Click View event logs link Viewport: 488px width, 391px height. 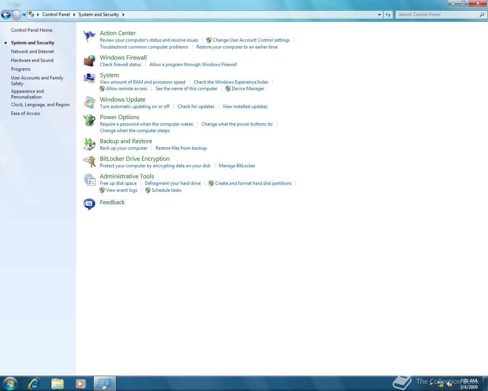[122, 190]
